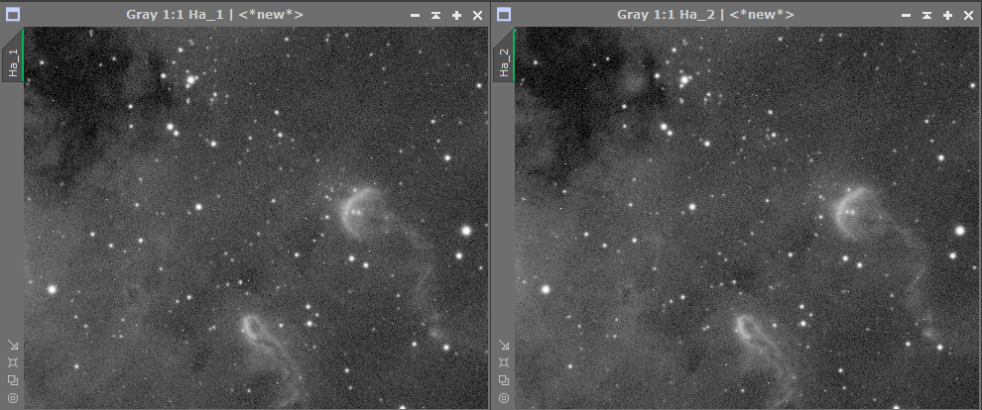
Task: Select the Ha_2 view tab
Action: coord(505,56)
